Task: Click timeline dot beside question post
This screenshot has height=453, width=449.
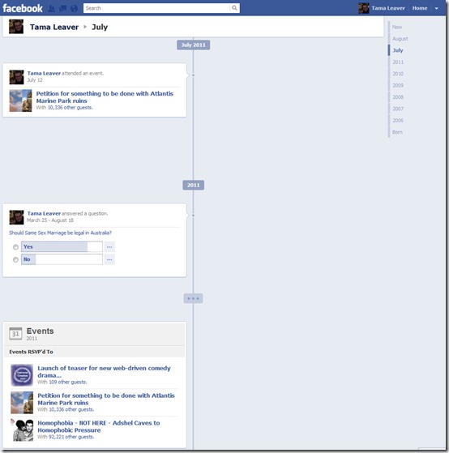Action: [x=193, y=216]
